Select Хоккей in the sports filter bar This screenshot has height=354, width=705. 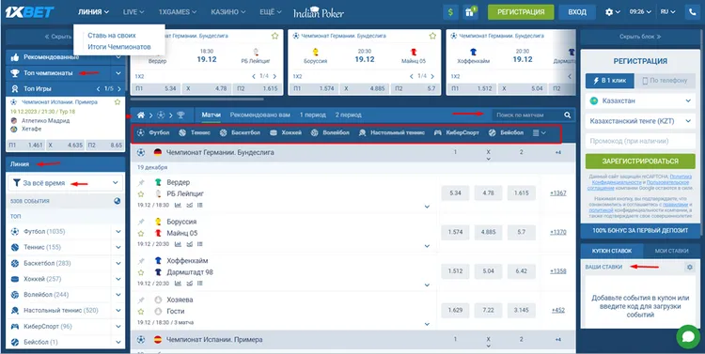point(286,133)
